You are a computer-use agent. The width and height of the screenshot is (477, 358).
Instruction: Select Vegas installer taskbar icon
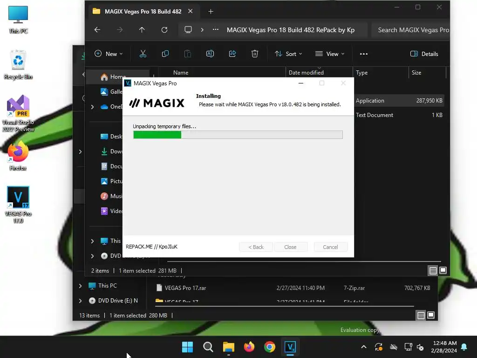pos(290,347)
